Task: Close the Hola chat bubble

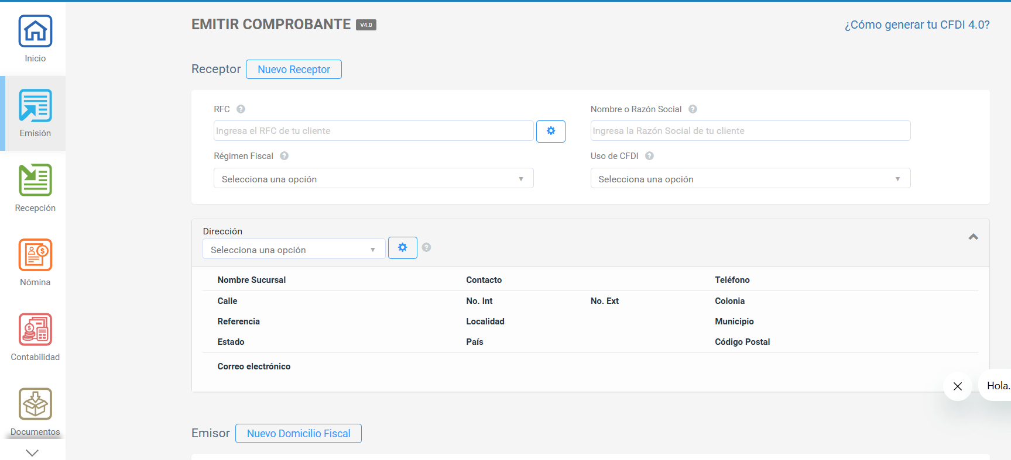Action: pyautogui.click(x=958, y=386)
